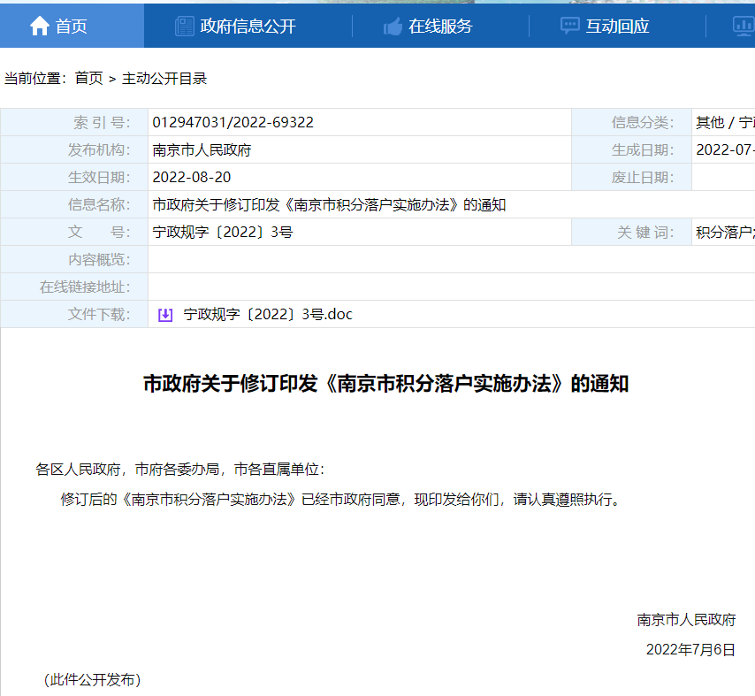This screenshot has width=755, height=696.
Task: Click the 生效日期 label cell
Action: (x=74, y=177)
